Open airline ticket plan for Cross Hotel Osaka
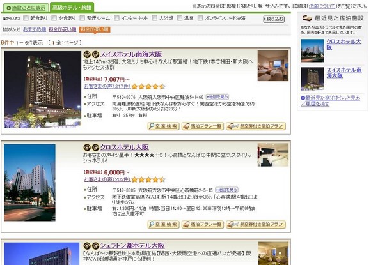 coord(256,224)
